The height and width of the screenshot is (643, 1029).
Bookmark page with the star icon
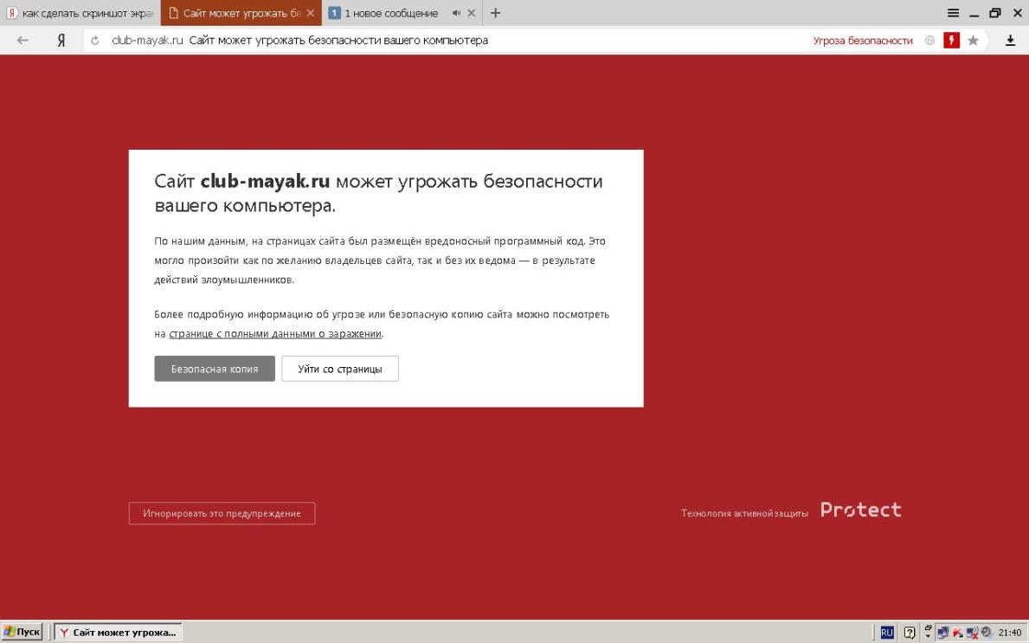coord(974,40)
